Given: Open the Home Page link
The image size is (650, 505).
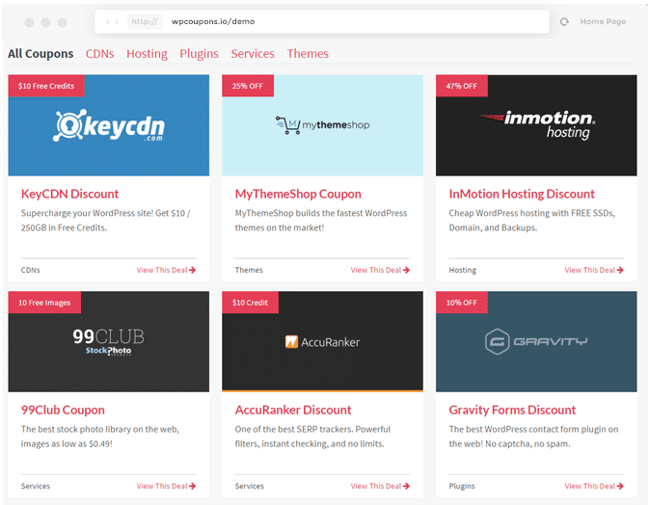Looking at the screenshot, I should point(603,21).
